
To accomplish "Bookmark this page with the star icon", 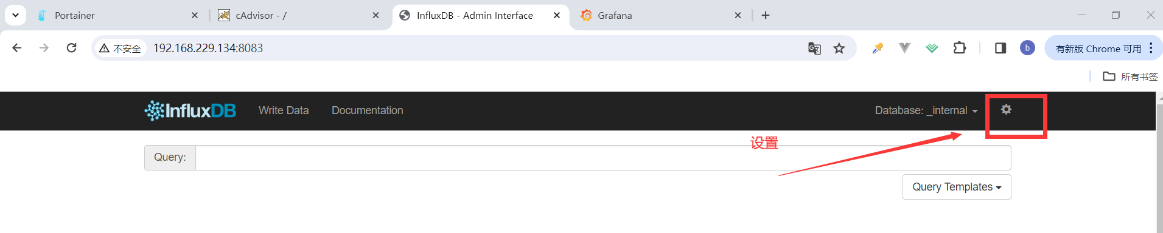I will (839, 49).
